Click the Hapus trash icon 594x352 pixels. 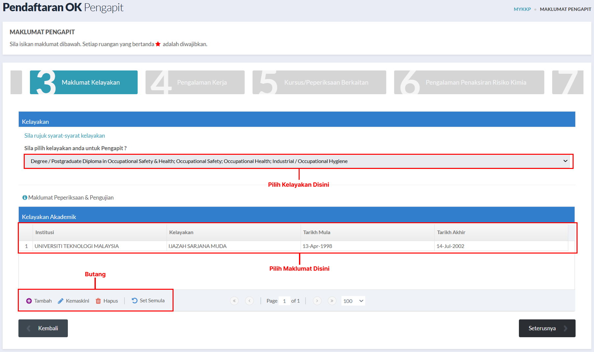pos(98,301)
